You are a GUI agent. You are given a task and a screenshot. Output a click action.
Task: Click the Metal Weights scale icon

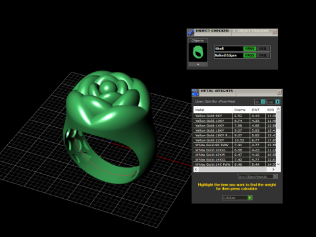196,93
